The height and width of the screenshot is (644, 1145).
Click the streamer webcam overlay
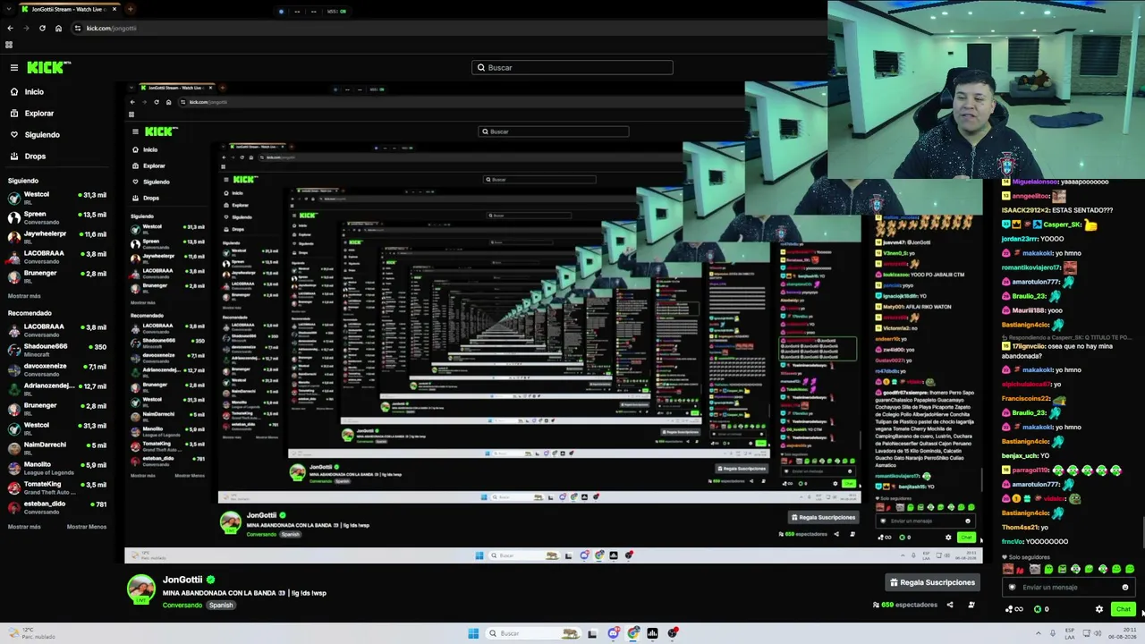[x=986, y=89]
